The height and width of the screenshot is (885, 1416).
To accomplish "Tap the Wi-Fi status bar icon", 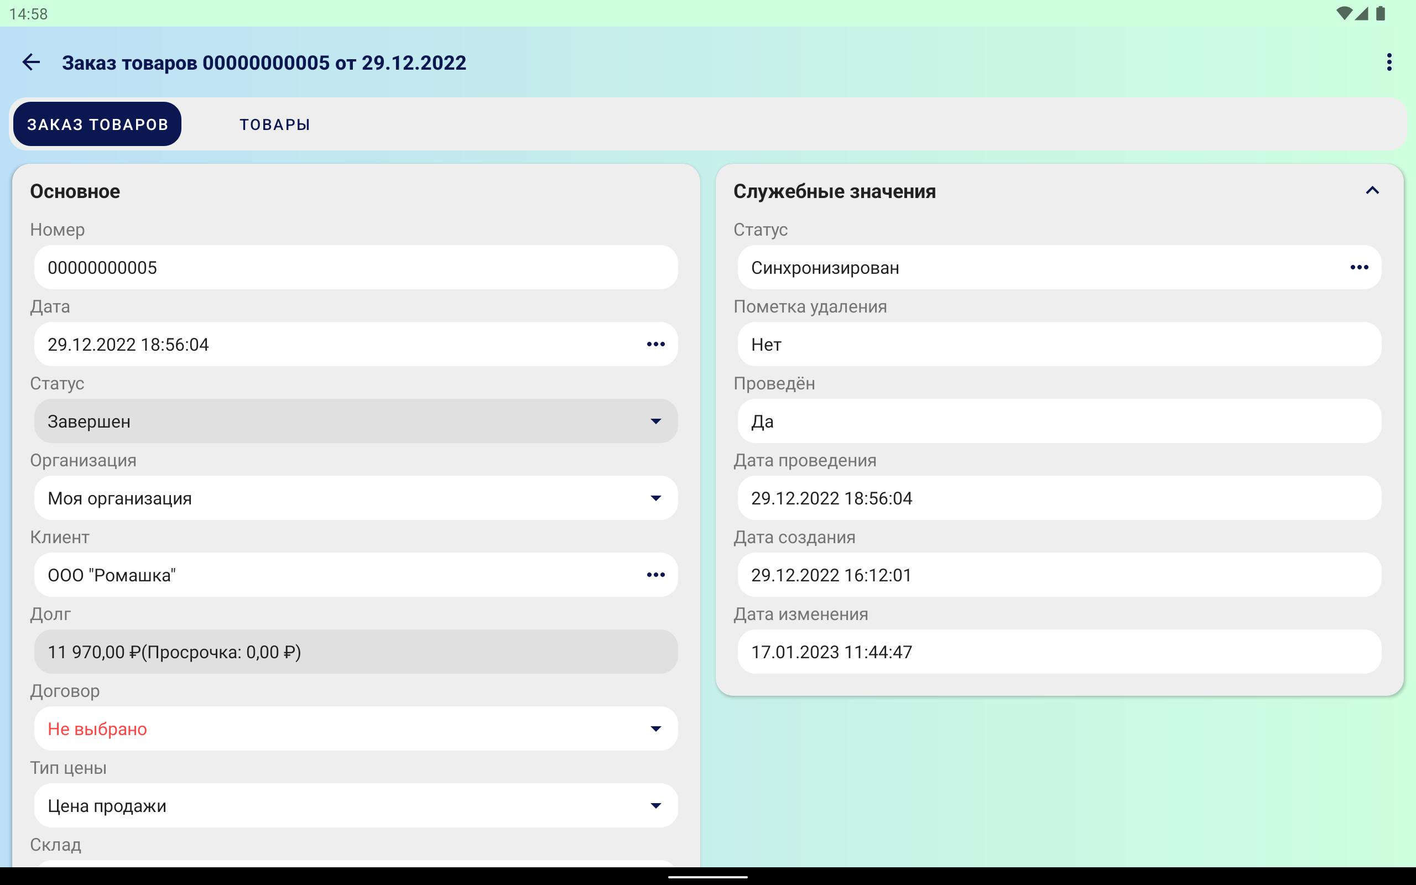I will coord(1344,13).
